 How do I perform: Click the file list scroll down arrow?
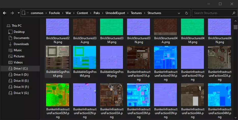(x=235, y=117)
